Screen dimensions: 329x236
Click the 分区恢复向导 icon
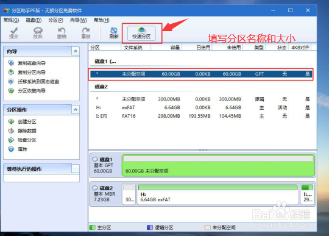[11, 91]
